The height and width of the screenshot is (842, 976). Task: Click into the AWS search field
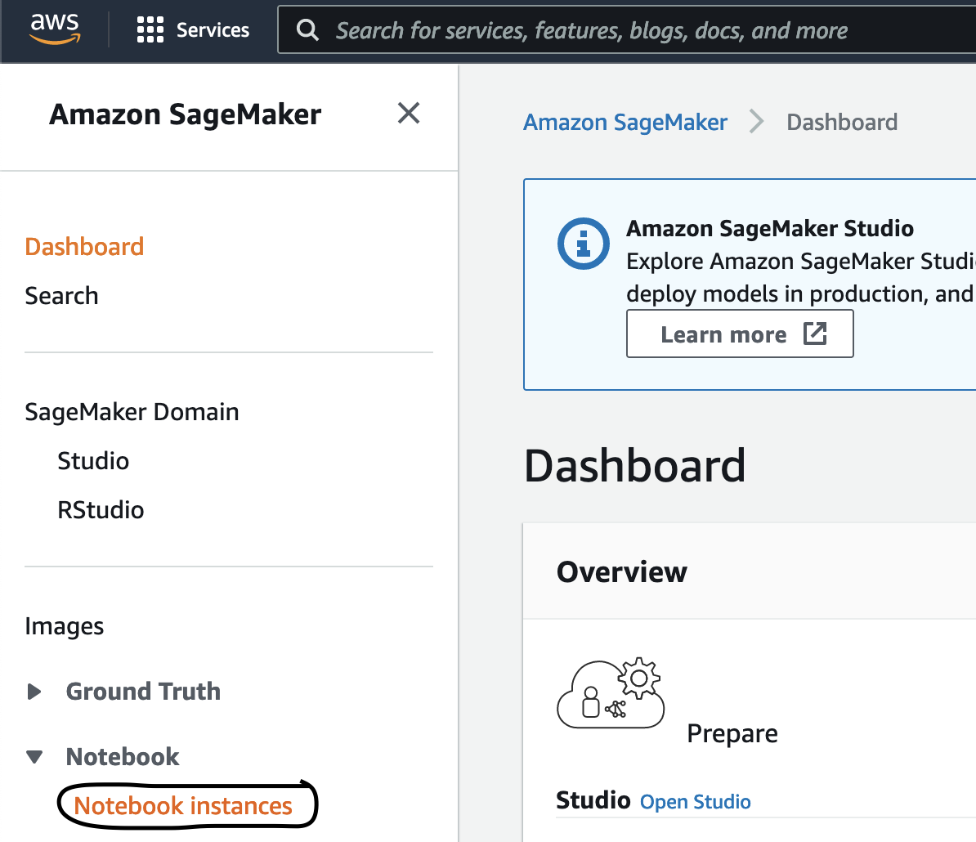[621, 31]
